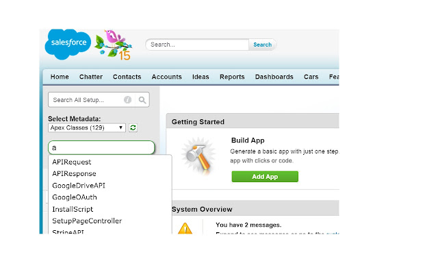This screenshot has width=438, height=274.
Task: Open the Home tab
Action: 60,77
